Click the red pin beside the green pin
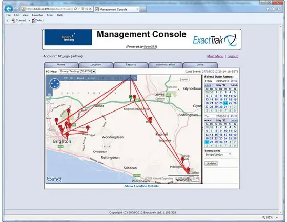Screen dimensions: 287x222 pyautogui.click(x=134, y=98)
